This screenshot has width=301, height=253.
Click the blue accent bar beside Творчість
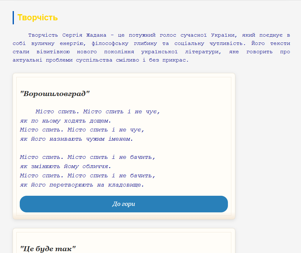13,18
